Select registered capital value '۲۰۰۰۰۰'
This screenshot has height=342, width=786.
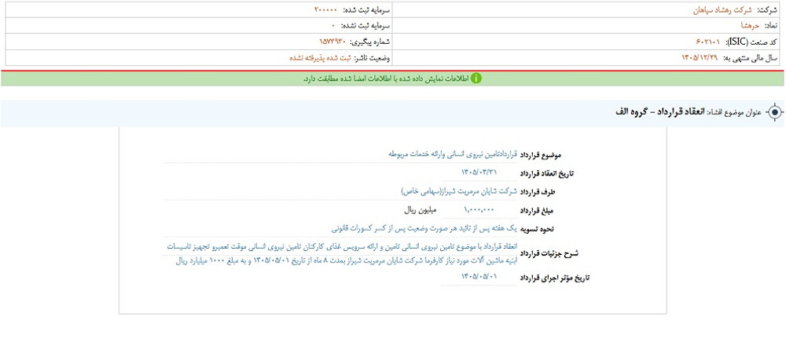tap(327, 10)
